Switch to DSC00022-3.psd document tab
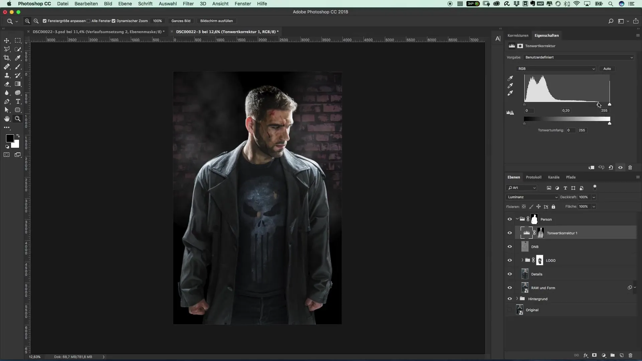This screenshot has height=361, width=642. [x=99, y=32]
